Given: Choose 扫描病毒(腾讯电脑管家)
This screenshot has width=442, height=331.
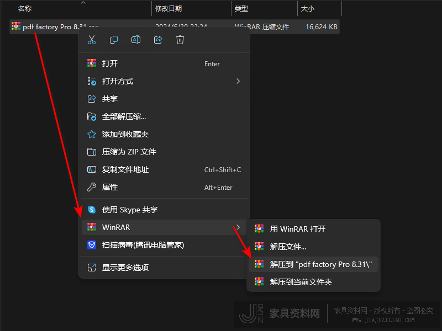Looking at the screenshot, I should tap(164, 245).
